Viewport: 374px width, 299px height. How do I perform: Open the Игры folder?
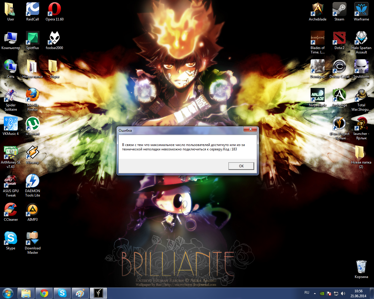(54, 69)
